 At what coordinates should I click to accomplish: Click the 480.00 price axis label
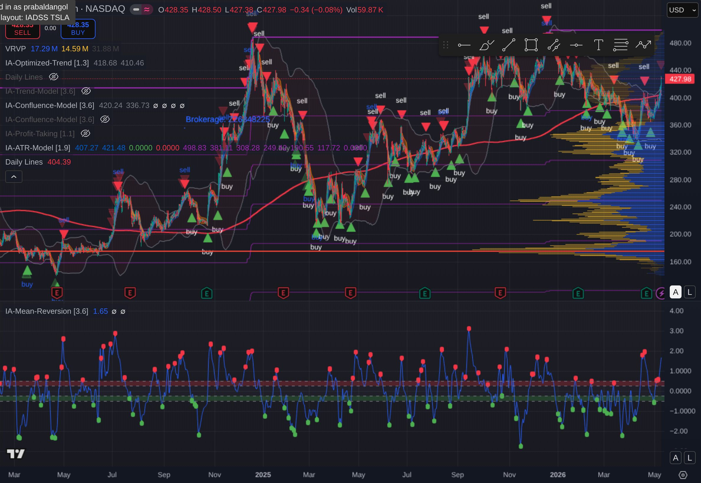(680, 43)
